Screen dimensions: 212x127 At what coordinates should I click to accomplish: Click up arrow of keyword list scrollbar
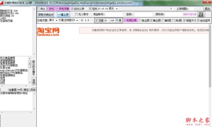[30, 58]
